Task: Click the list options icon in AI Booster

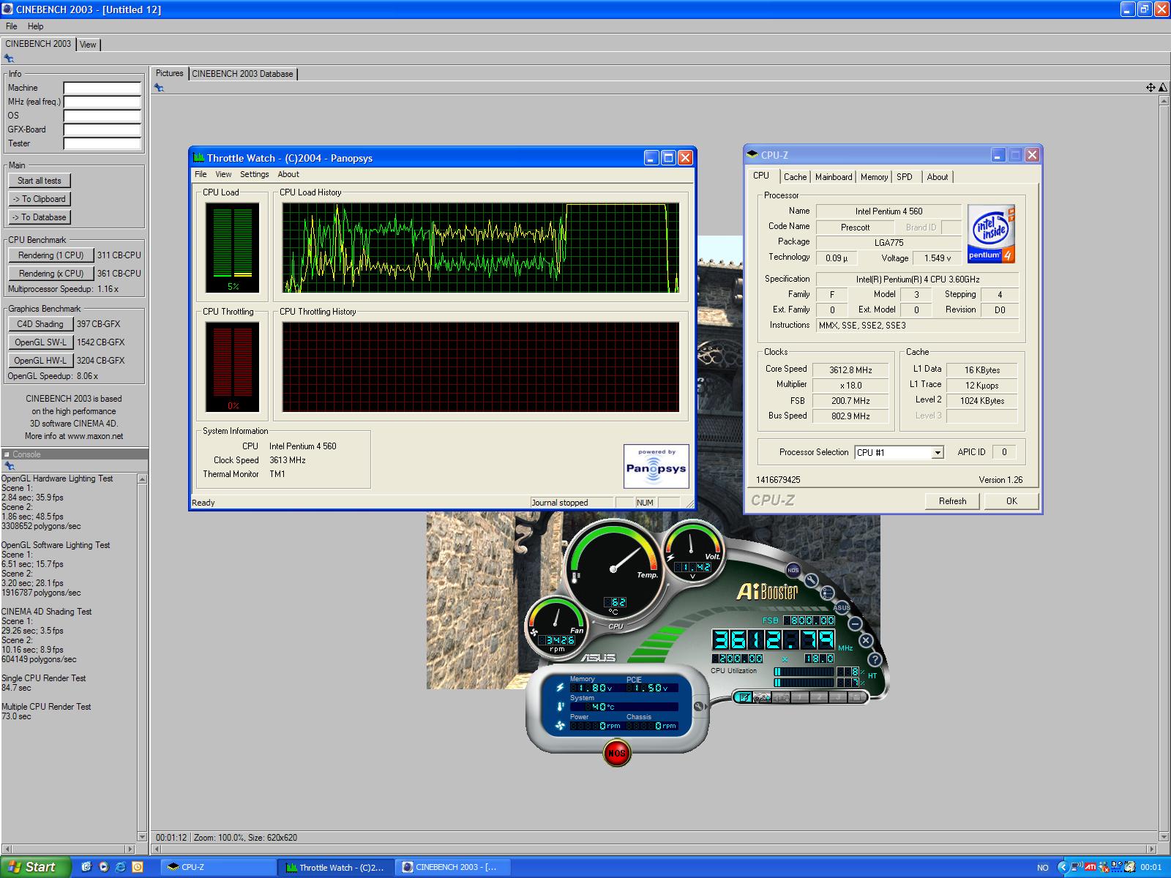Action: point(827,593)
